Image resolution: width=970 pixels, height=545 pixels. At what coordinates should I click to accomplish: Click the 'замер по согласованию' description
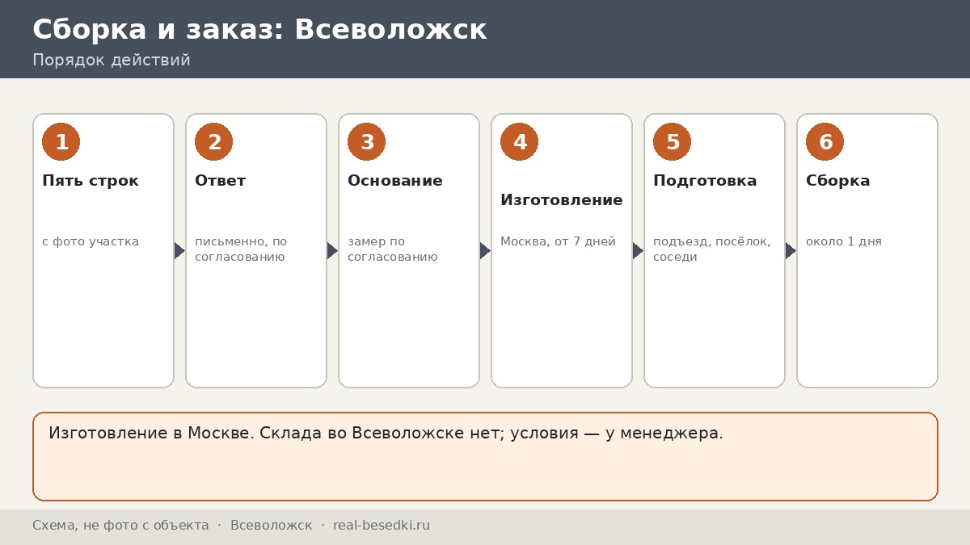[393, 249]
